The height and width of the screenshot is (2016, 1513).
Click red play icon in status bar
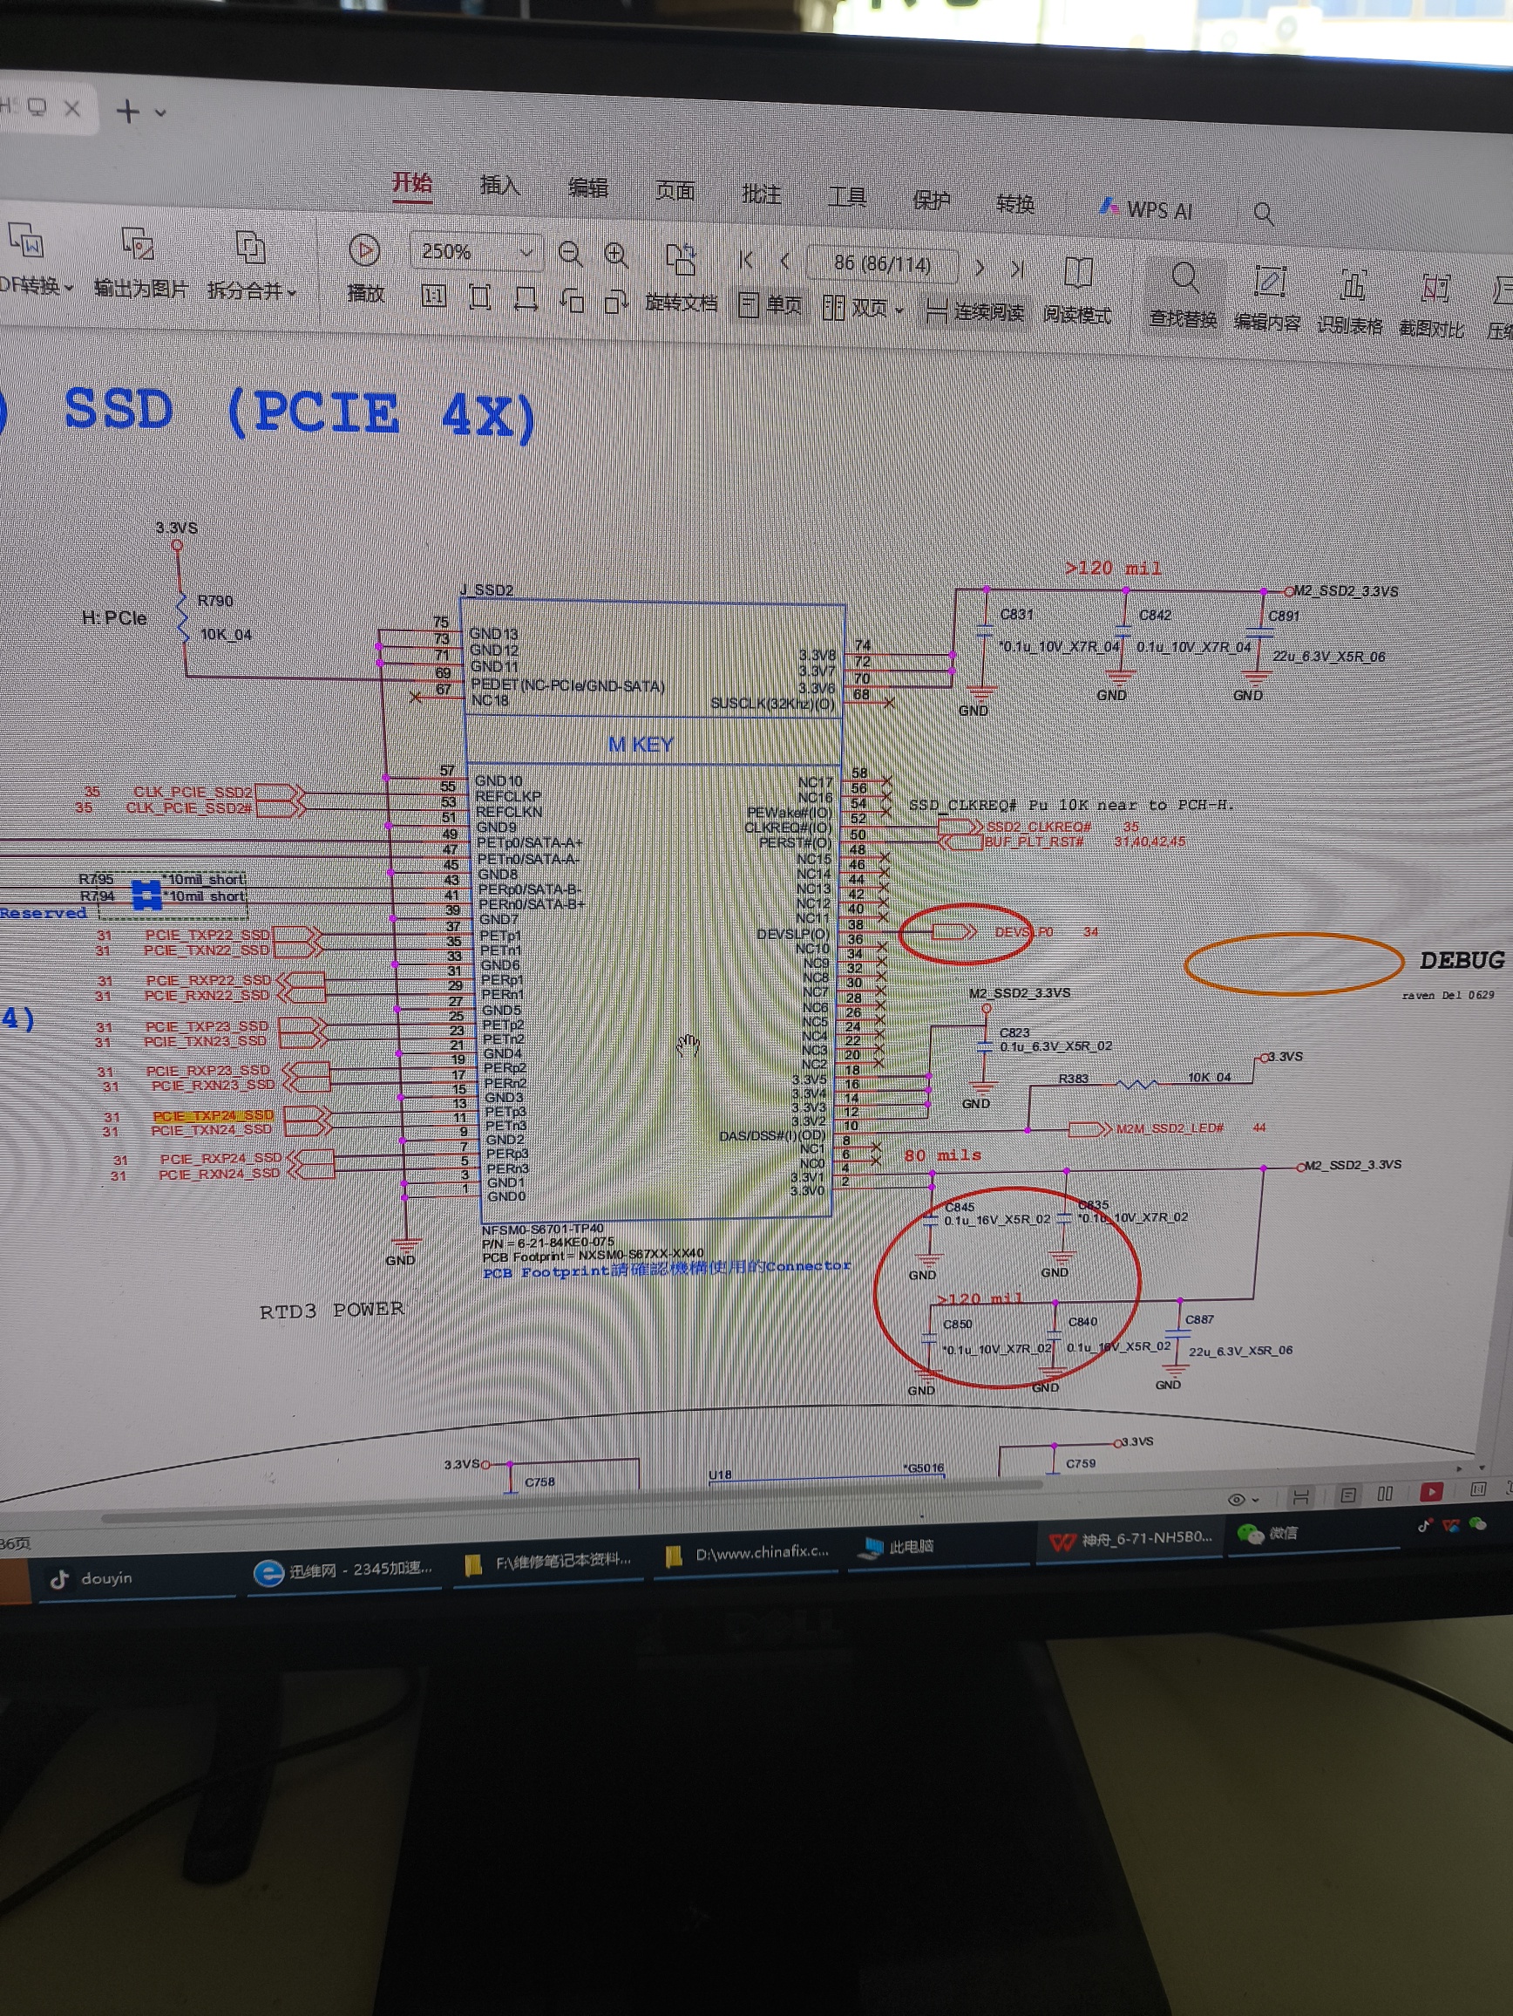pos(1431,1491)
